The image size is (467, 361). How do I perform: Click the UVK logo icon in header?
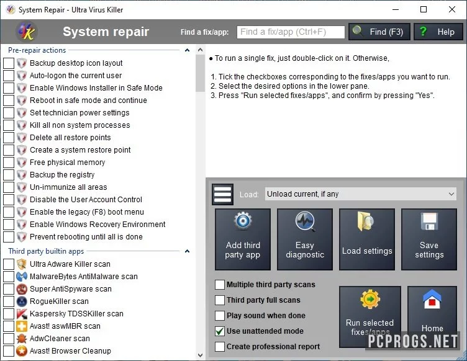[x=27, y=32]
